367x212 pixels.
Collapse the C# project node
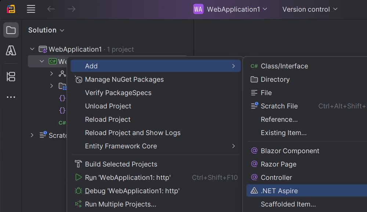tap(42, 61)
